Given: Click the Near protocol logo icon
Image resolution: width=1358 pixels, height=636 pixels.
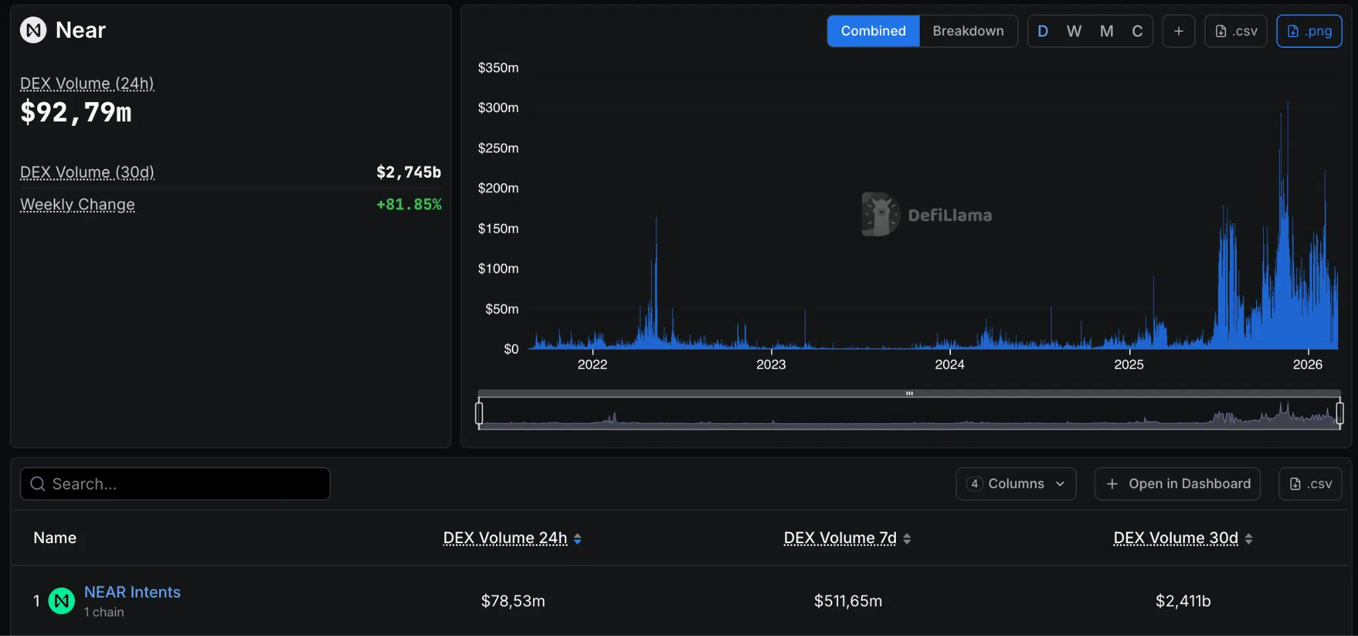Looking at the screenshot, I should coord(32,29).
